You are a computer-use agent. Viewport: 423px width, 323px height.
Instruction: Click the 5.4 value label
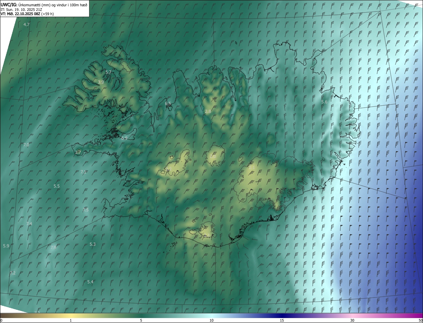pos(90,282)
